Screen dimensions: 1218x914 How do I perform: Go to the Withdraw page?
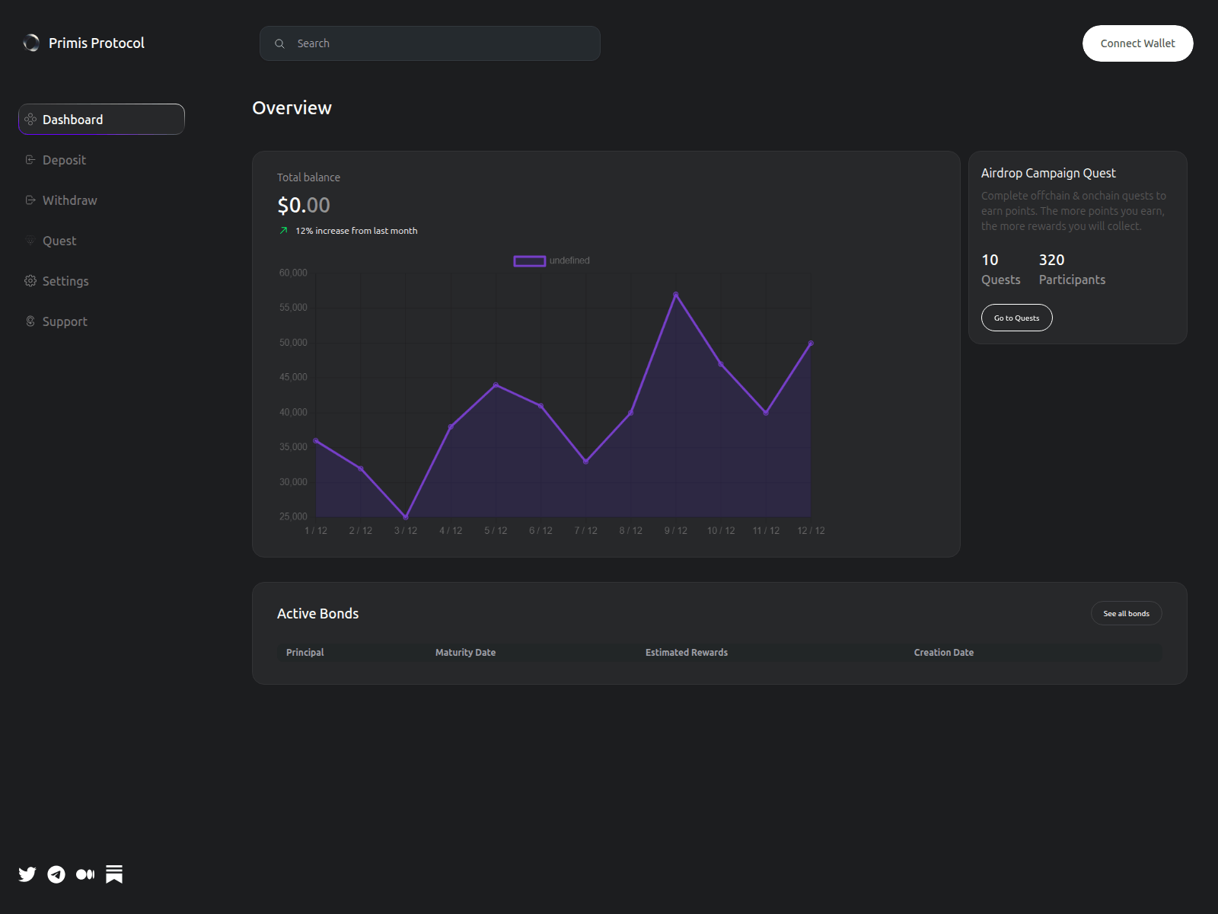coord(101,200)
